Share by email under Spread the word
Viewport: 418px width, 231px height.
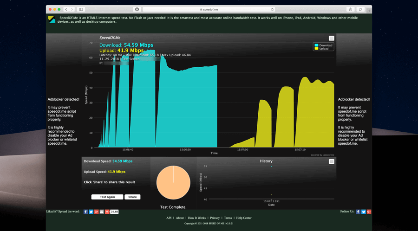pyautogui.click(x=102, y=212)
